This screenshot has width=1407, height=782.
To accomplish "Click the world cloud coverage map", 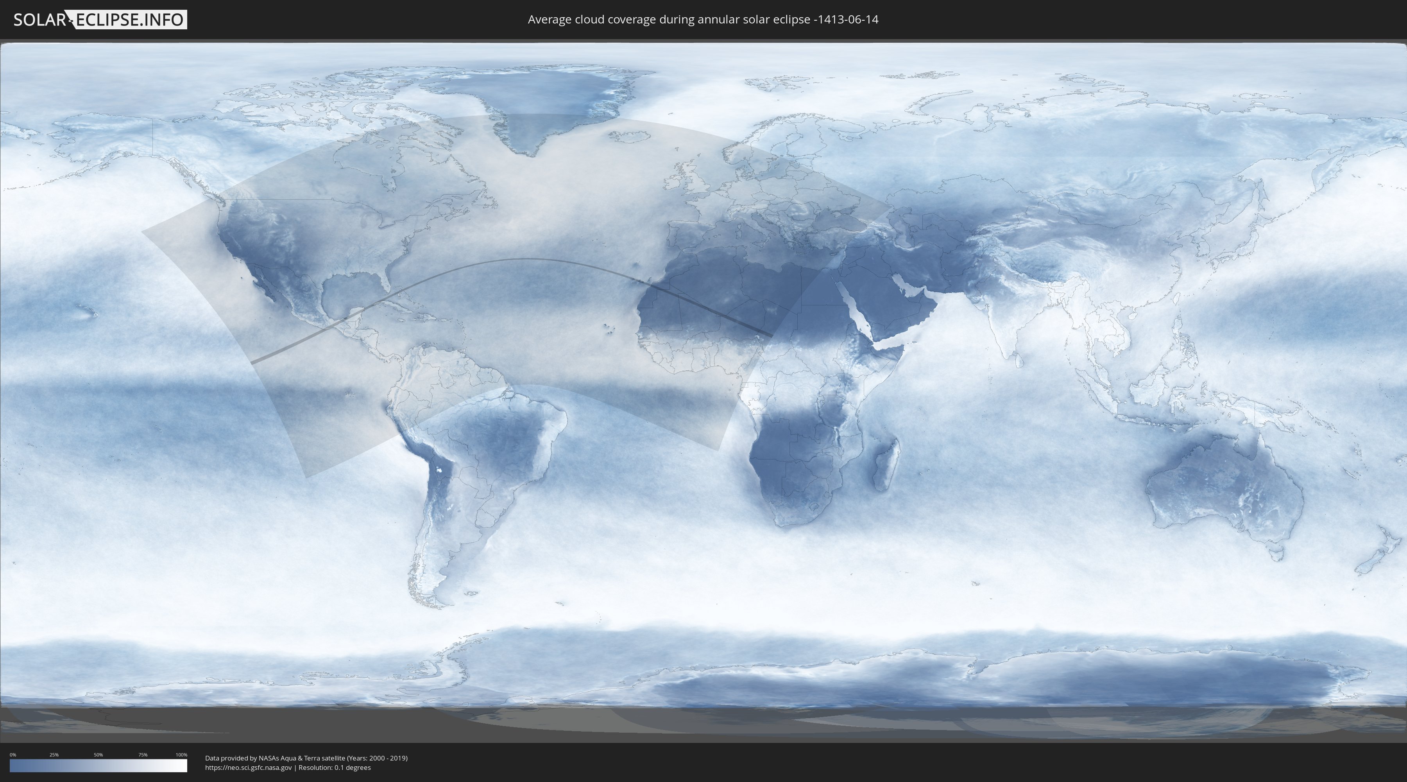I will tap(703, 391).
